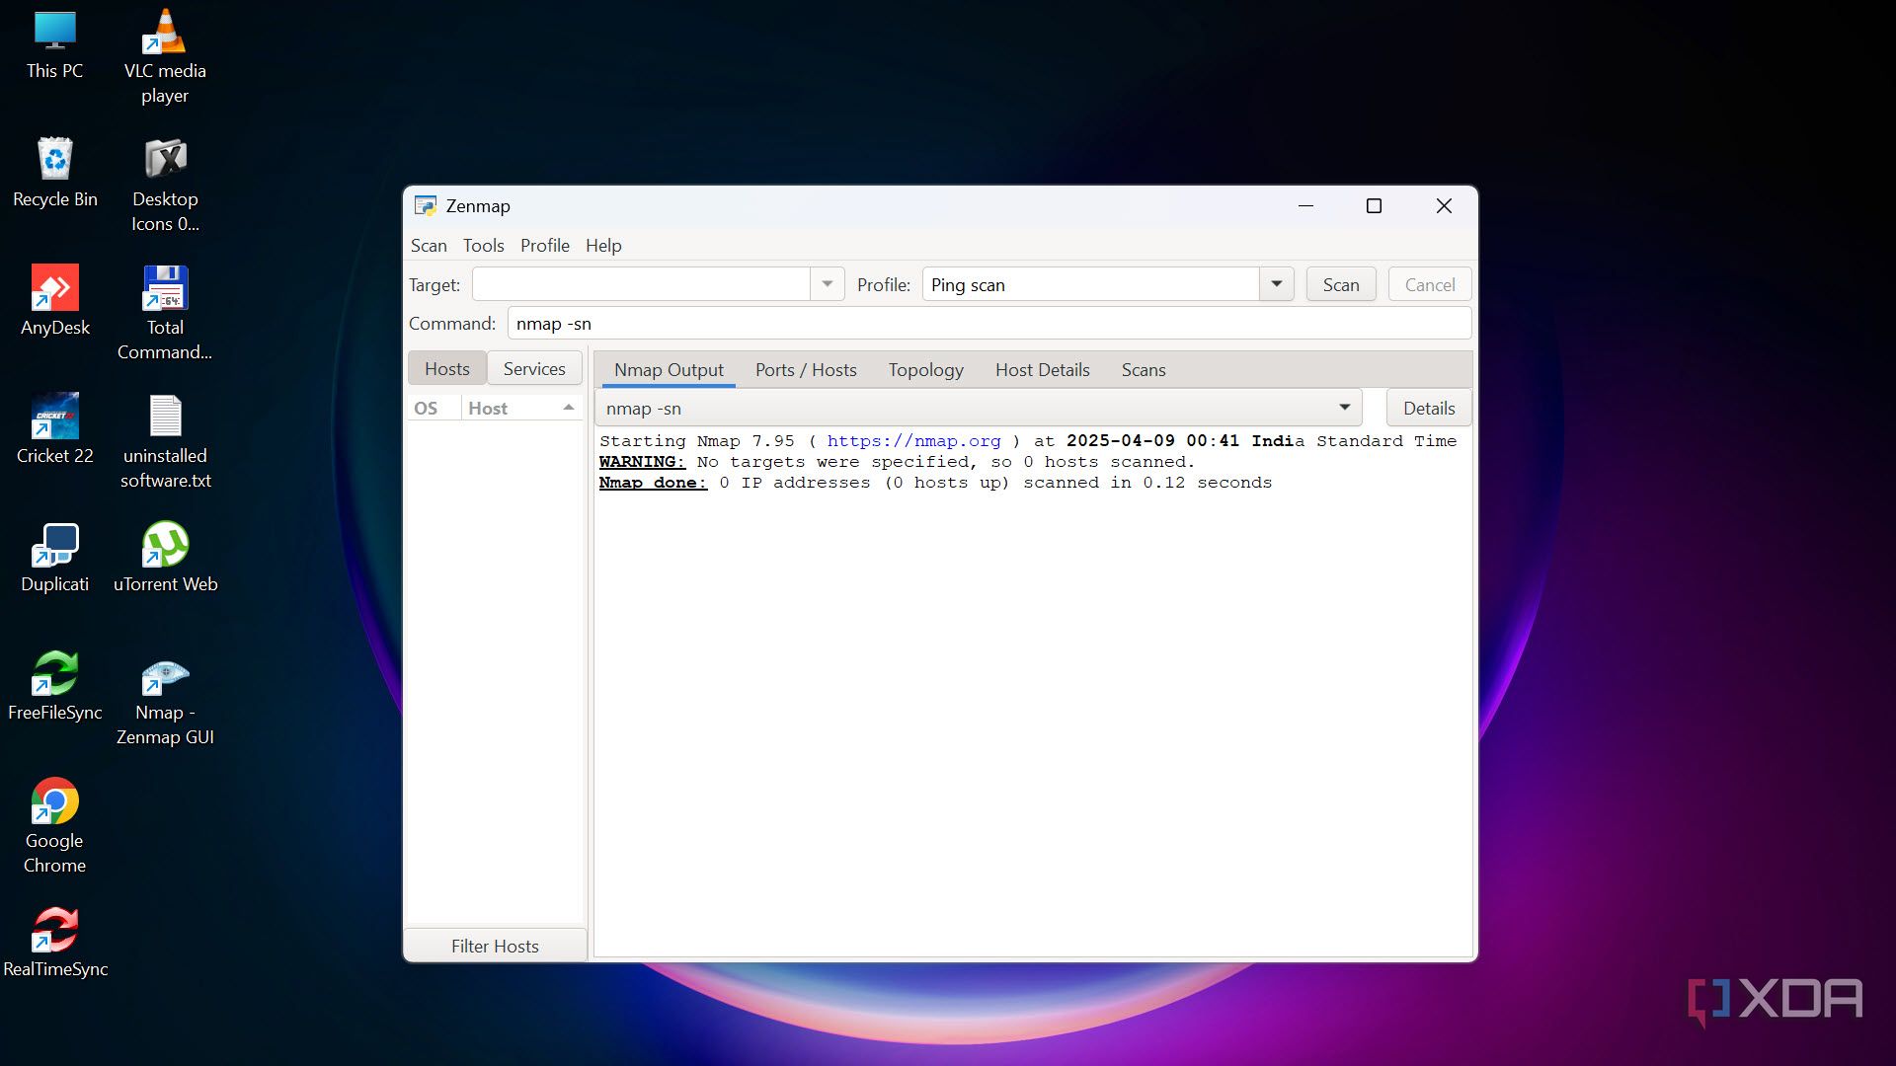Open the Scan menu
Image resolution: width=1896 pixels, height=1066 pixels.
pos(429,246)
